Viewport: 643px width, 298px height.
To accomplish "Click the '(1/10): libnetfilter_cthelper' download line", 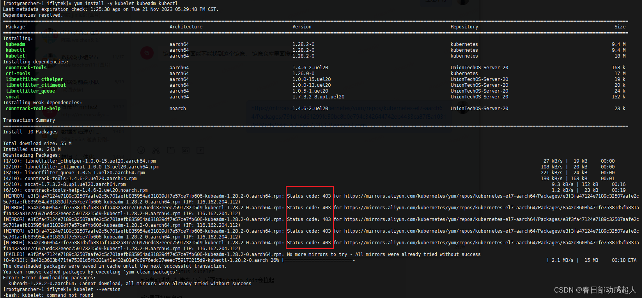I will [80, 161].
